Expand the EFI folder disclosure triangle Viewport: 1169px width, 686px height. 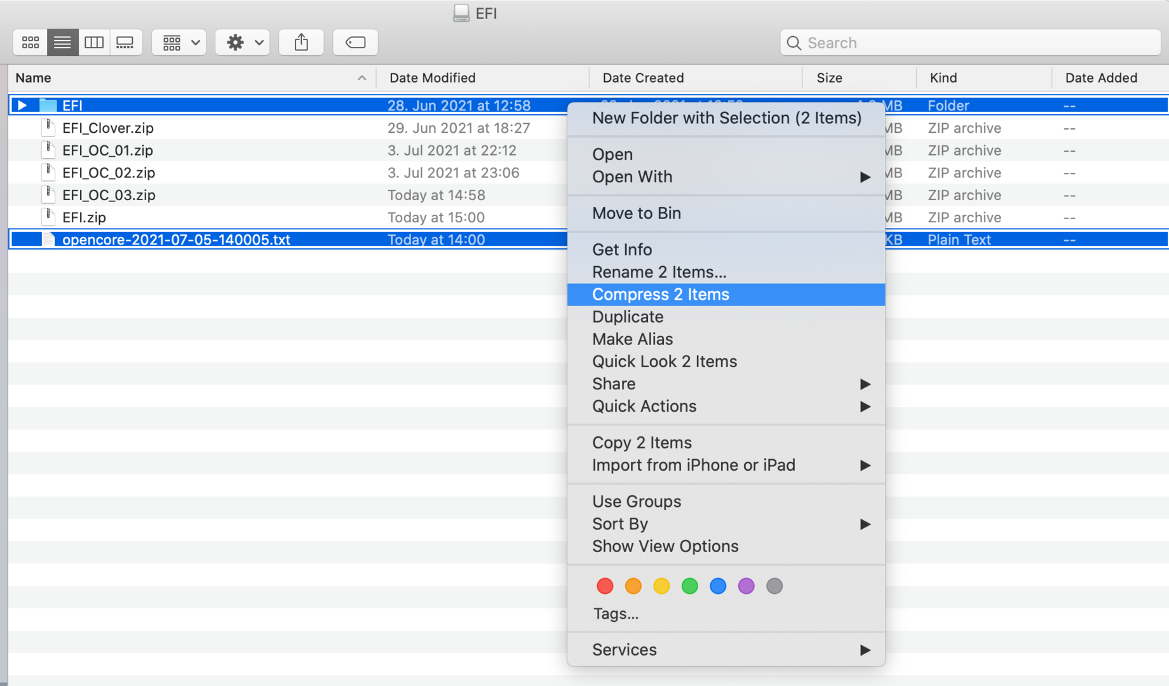pos(22,105)
